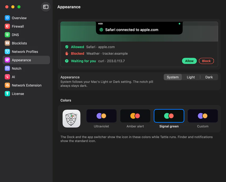Select Blocklists in the sidebar
Screen dimensions: 226x182
[26, 43]
